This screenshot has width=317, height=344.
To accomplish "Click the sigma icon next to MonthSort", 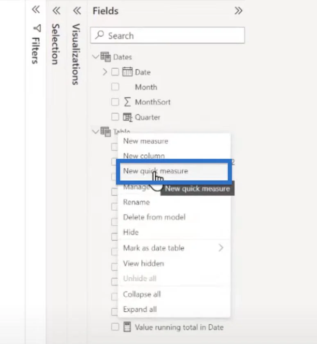I will tap(127, 102).
